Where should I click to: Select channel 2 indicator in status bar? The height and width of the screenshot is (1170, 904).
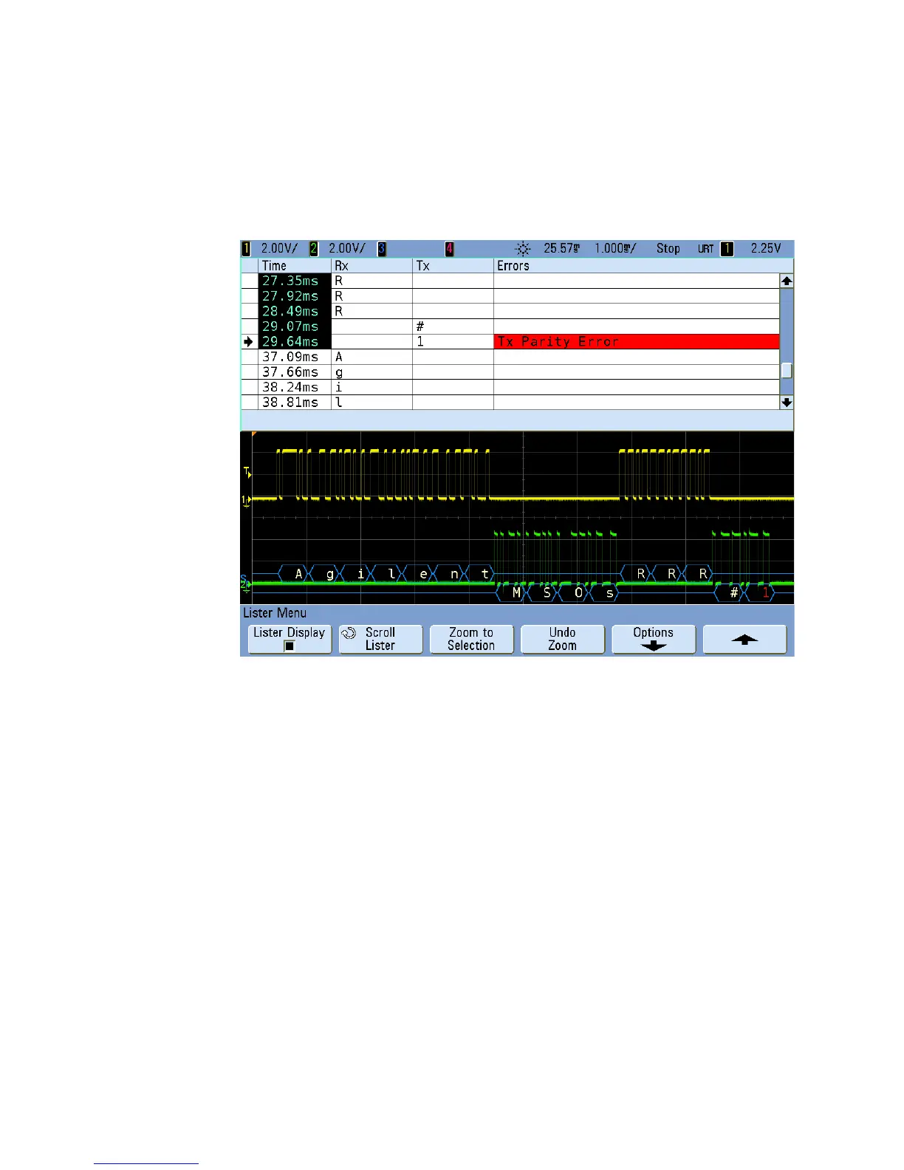314,249
